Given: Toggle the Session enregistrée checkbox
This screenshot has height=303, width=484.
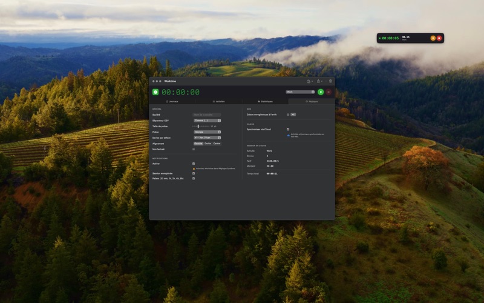Looking at the screenshot, I should [x=194, y=173].
